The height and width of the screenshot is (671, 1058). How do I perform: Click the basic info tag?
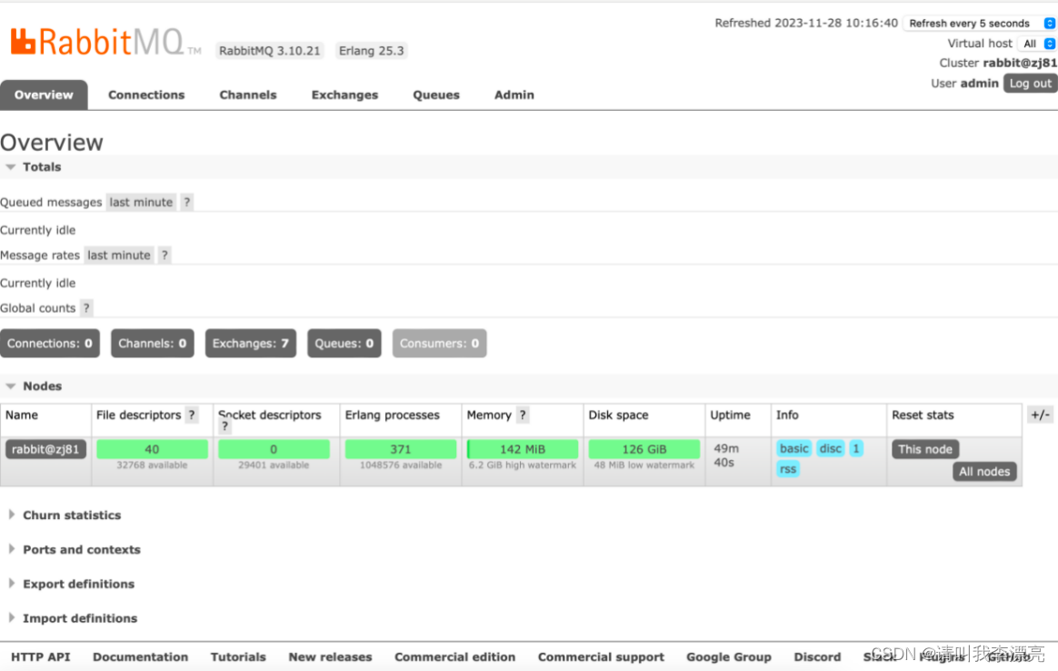click(794, 449)
